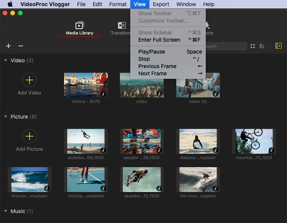Open the Export menu
The height and width of the screenshot is (223, 287).
pyautogui.click(x=161, y=4)
